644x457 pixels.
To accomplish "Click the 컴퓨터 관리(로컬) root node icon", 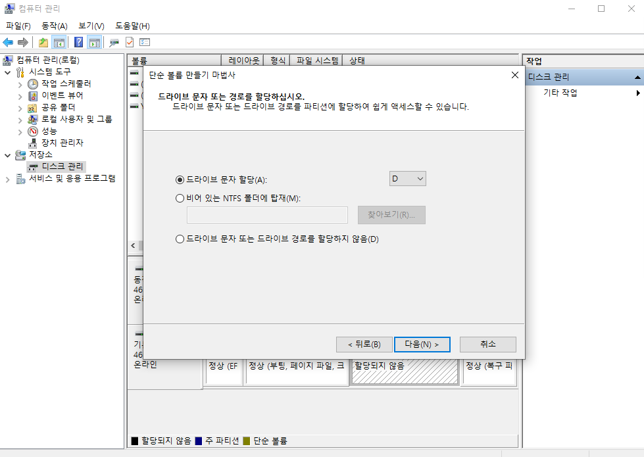I will point(7,60).
